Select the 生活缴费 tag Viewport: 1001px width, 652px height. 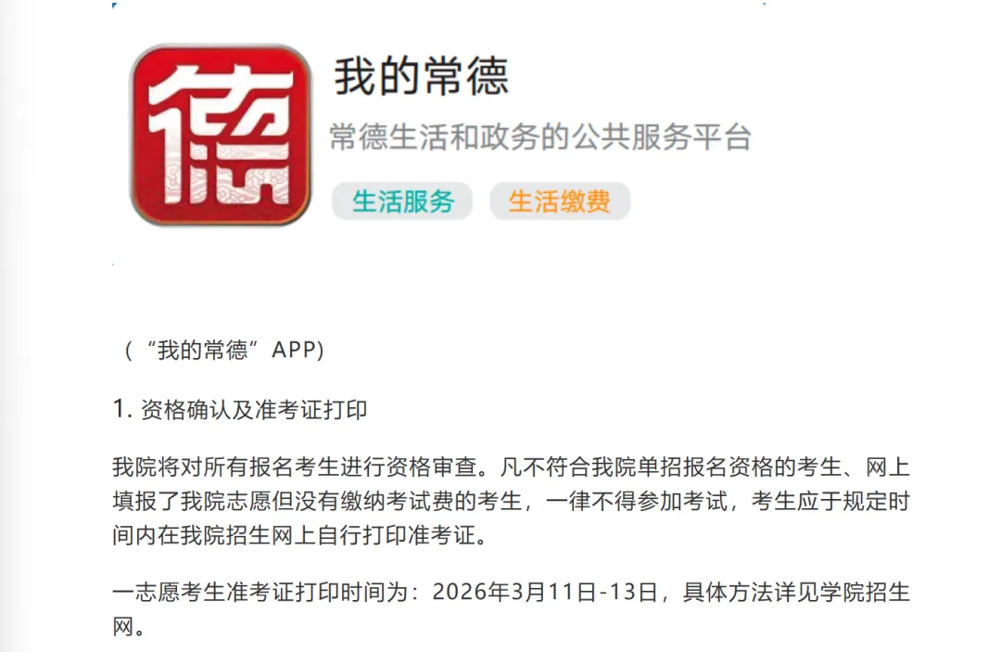pyautogui.click(x=560, y=201)
